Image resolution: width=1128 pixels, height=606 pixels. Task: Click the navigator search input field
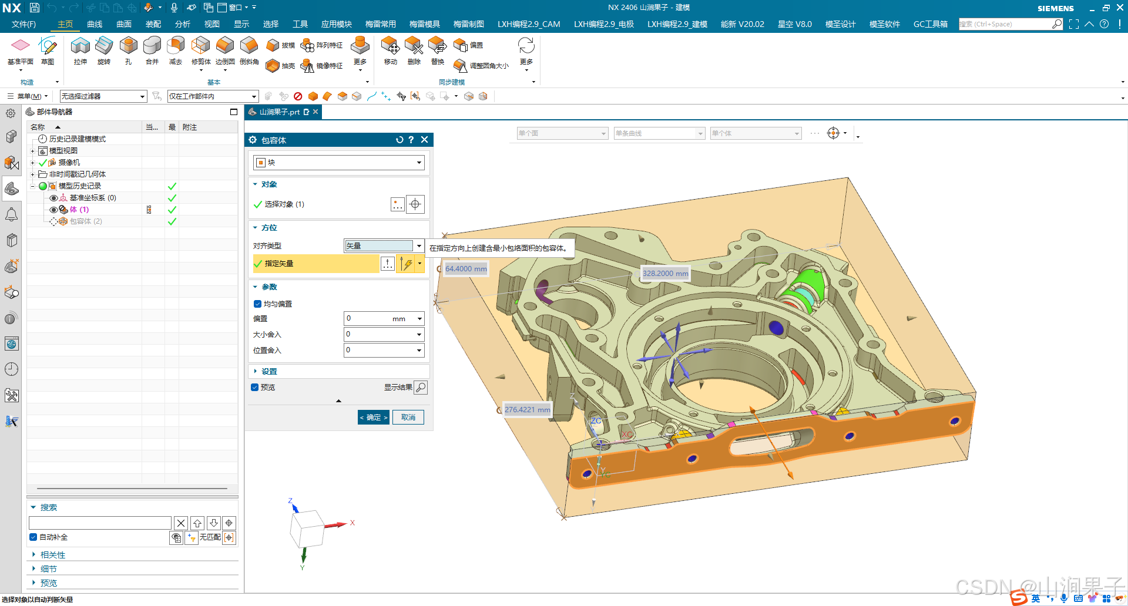(x=100, y=523)
